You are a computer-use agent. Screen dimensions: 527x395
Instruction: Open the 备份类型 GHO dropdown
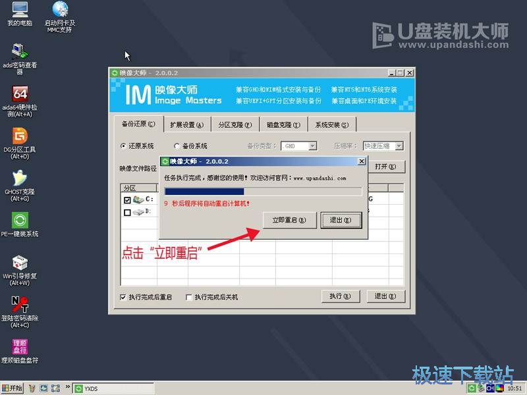coord(299,146)
